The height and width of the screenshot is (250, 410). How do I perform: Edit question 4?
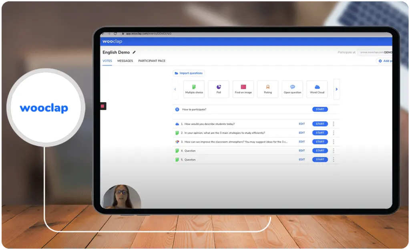[x=302, y=151]
